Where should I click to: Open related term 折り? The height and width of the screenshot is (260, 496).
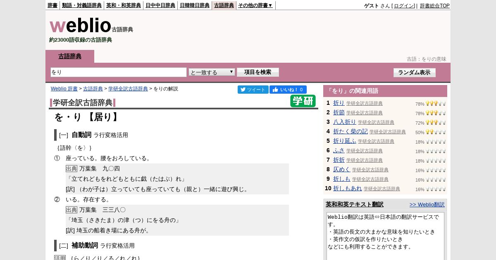339,103
